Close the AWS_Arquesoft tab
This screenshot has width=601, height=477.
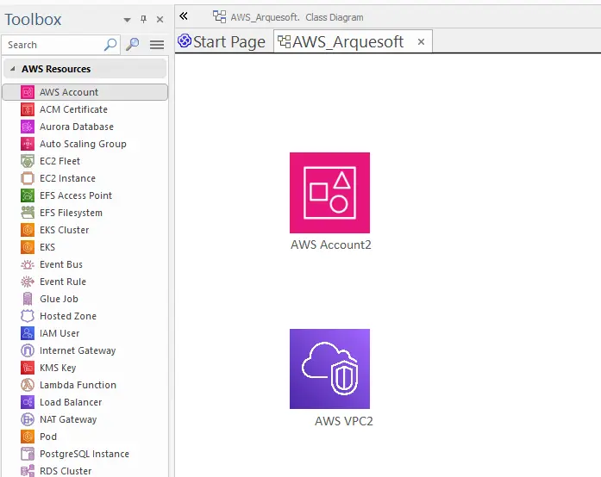pyautogui.click(x=421, y=41)
